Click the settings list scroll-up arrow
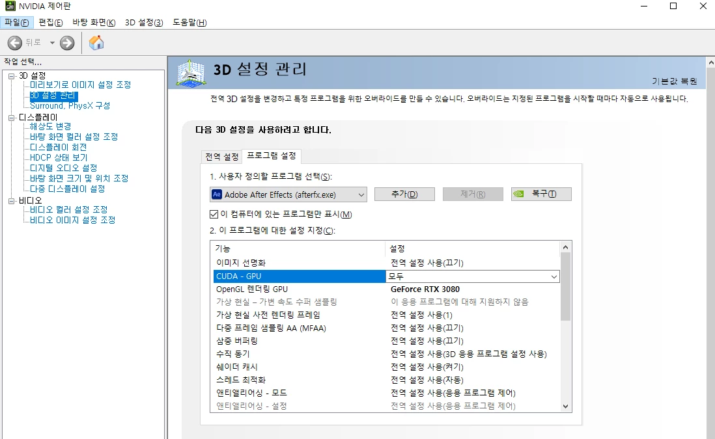Viewport: 715px width, 439px height. click(x=565, y=247)
